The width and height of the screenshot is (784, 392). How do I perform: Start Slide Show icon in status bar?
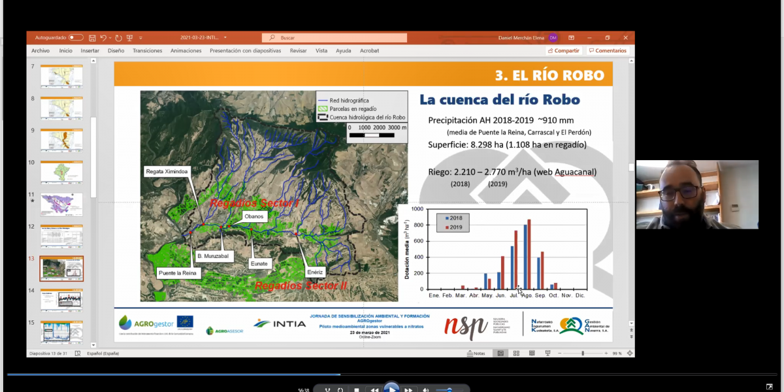[x=546, y=353]
